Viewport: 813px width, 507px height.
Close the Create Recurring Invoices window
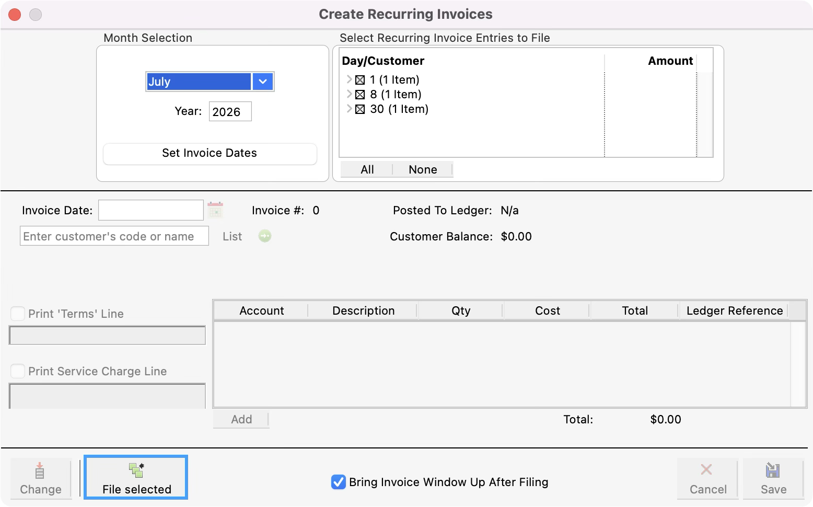point(15,15)
